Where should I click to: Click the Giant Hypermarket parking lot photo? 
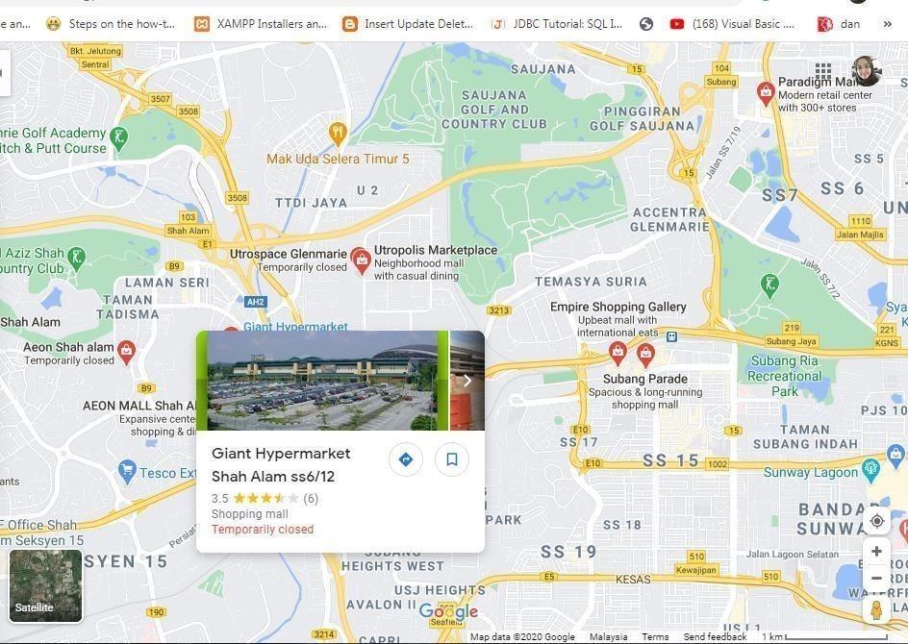click(322, 381)
